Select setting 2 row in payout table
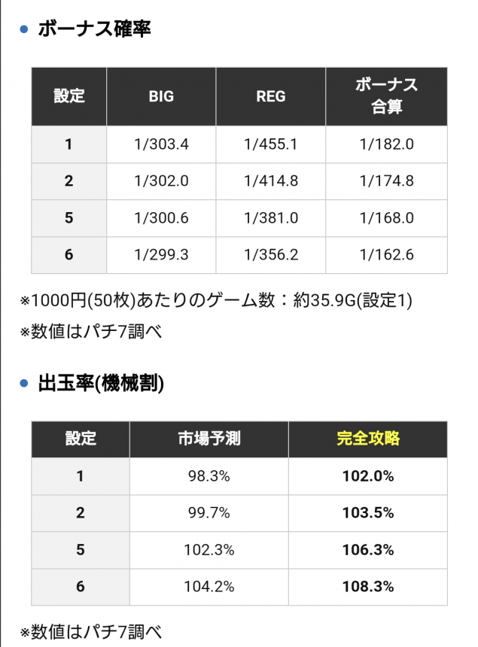Image resolution: width=478 pixels, height=647 pixels. [x=239, y=513]
